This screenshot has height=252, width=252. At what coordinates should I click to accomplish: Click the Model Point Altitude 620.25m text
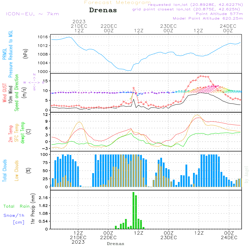(x=208, y=18)
